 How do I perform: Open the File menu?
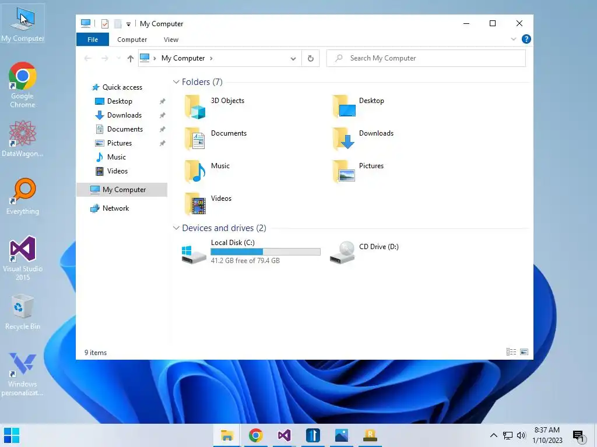click(x=93, y=40)
